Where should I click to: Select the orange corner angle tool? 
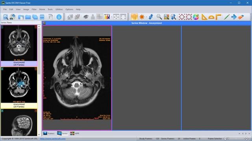click(x=218, y=17)
